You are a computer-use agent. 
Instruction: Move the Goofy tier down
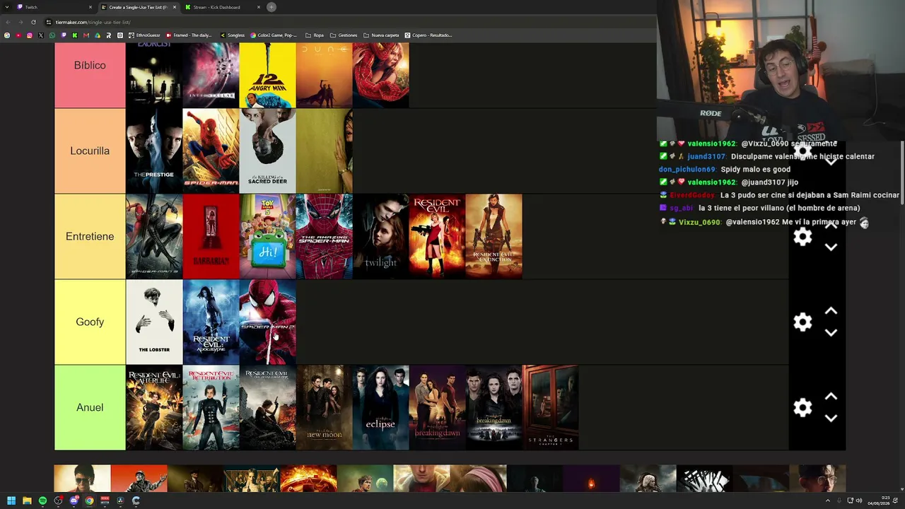click(831, 332)
